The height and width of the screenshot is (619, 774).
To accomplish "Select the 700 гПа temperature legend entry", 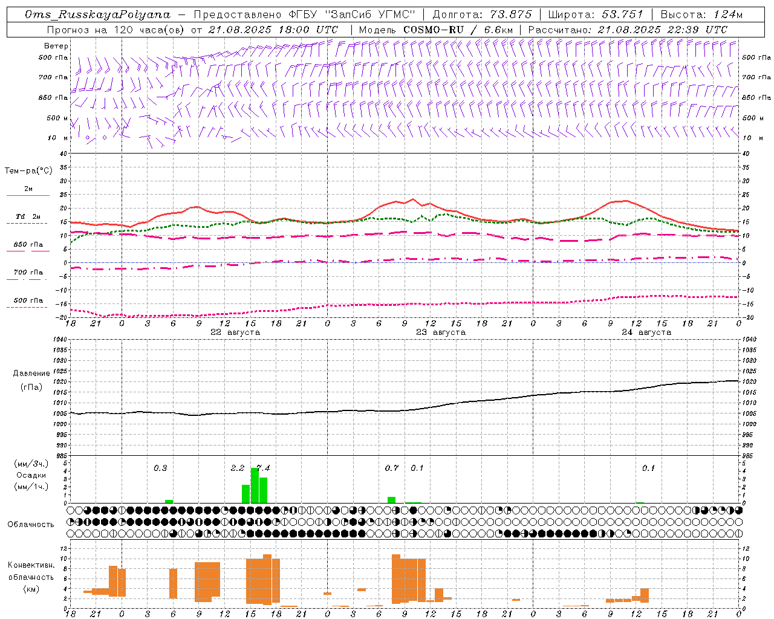I will tap(28, 273).
